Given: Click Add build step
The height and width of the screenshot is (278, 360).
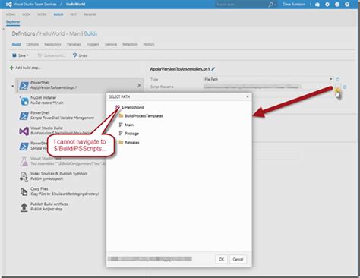Looking at the screenshot, I should pyautogui.click(x=25, y=68).
